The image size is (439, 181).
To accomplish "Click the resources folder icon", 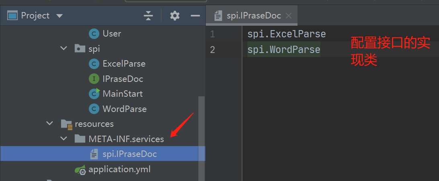I will [x=66, y=124].
